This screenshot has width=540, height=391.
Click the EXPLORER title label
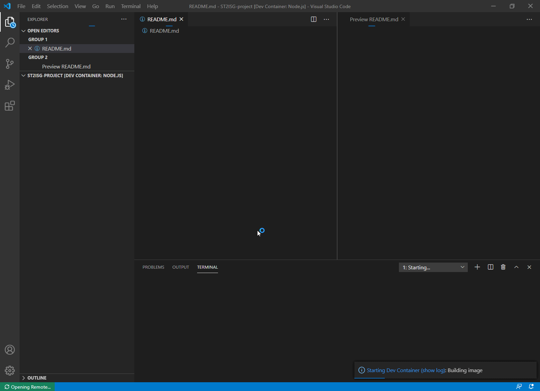click(38, 19)
